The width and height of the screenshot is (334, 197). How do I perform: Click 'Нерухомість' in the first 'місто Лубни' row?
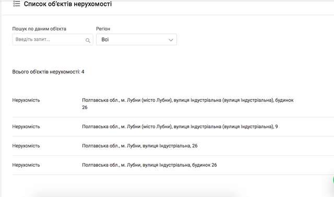(x=26, y=100)
